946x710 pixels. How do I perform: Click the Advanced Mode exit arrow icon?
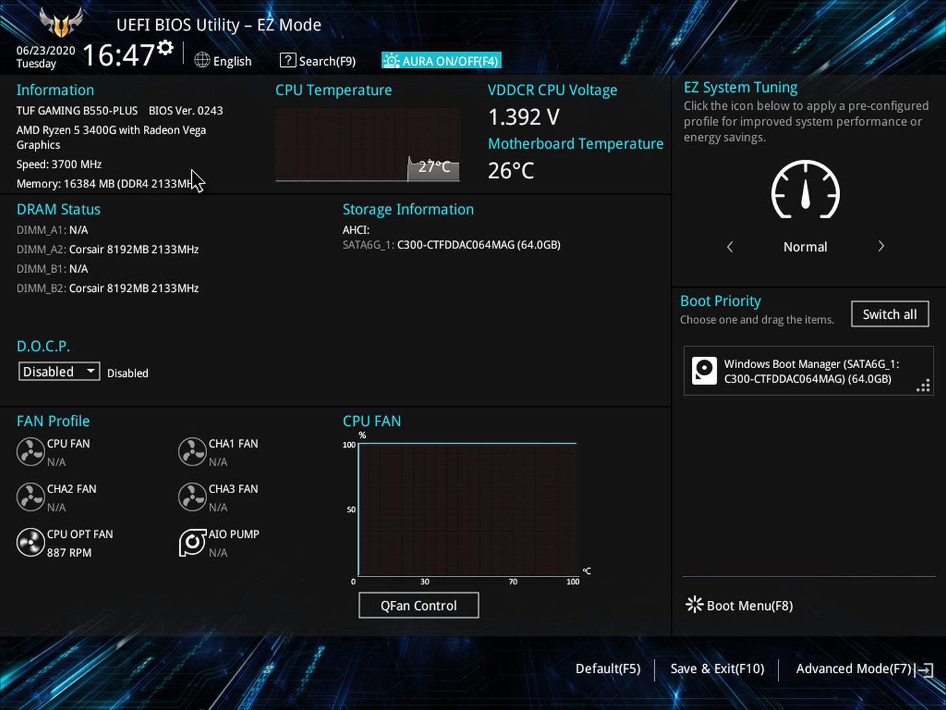(925, 670)
